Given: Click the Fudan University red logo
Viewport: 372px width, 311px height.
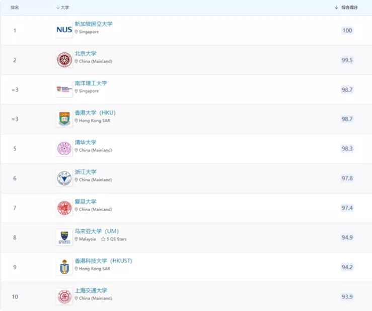Looking at the screenshot, I should 64,208.
